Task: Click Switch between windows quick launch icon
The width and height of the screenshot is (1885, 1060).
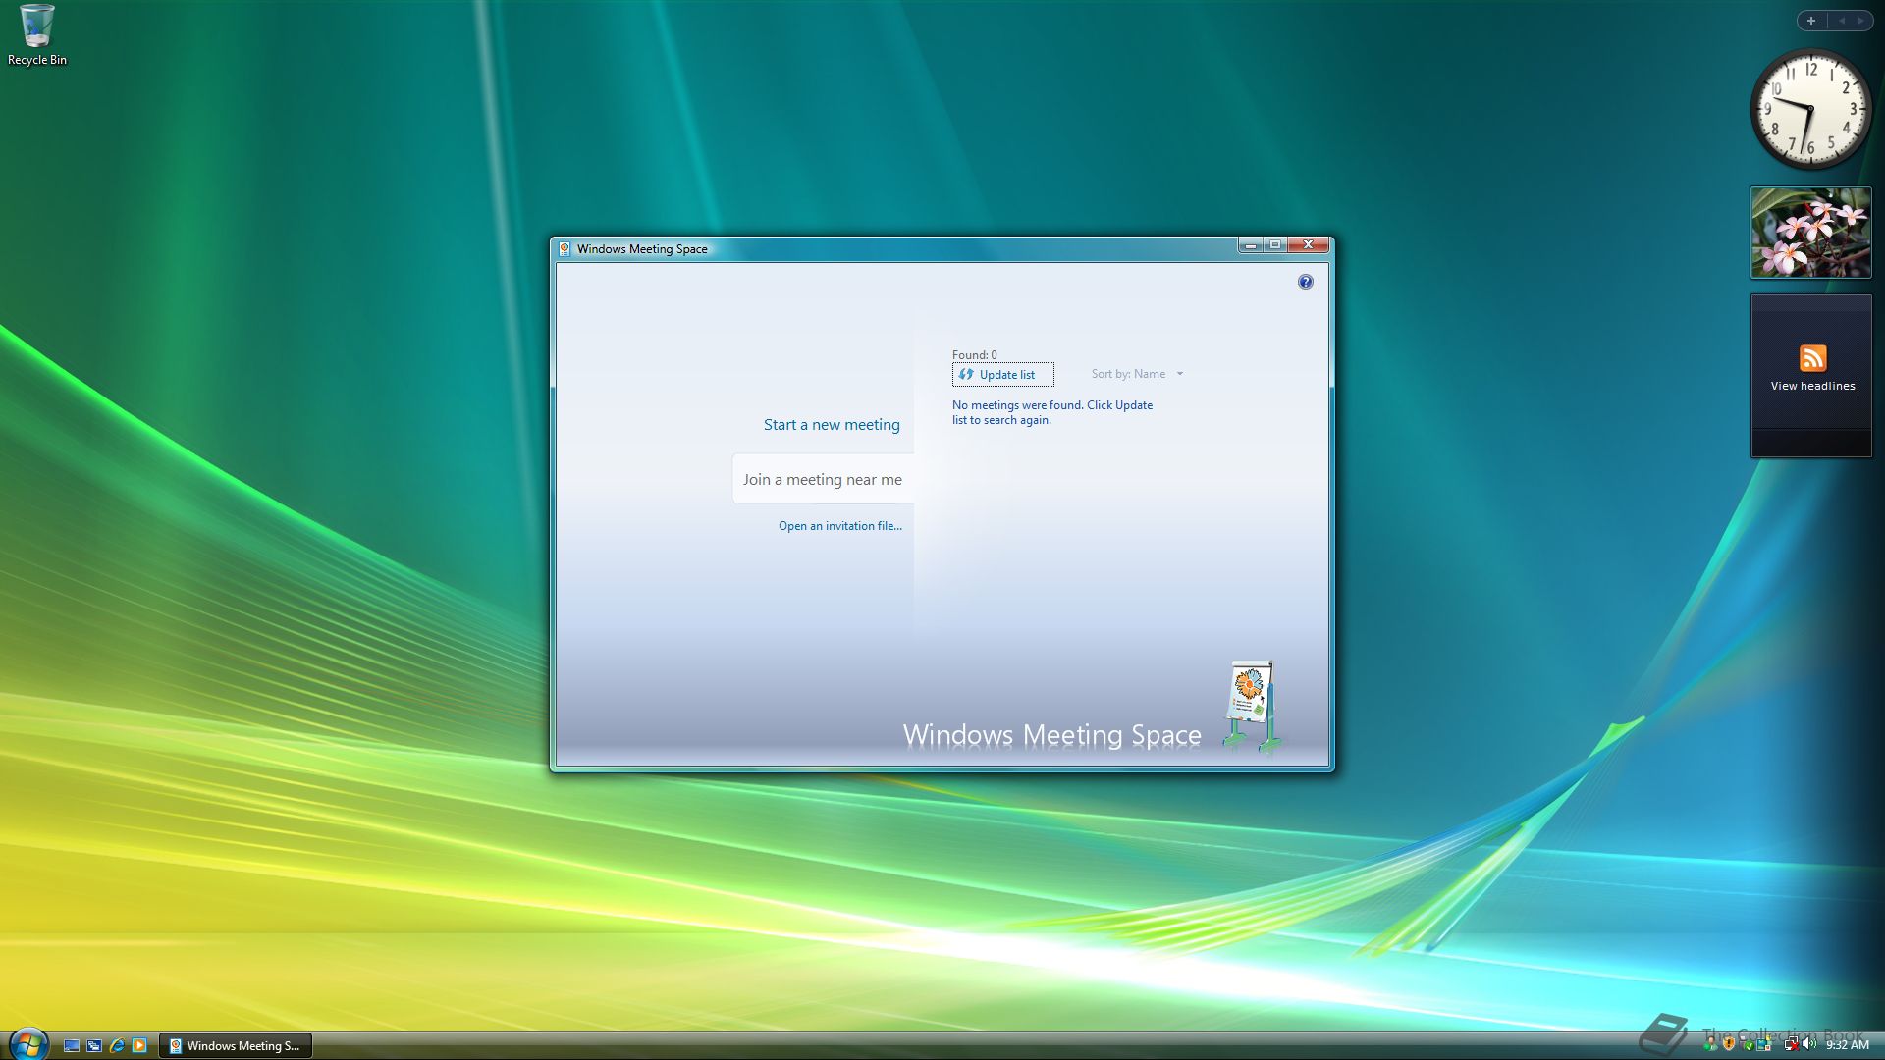Action: tap(94, 1046)
